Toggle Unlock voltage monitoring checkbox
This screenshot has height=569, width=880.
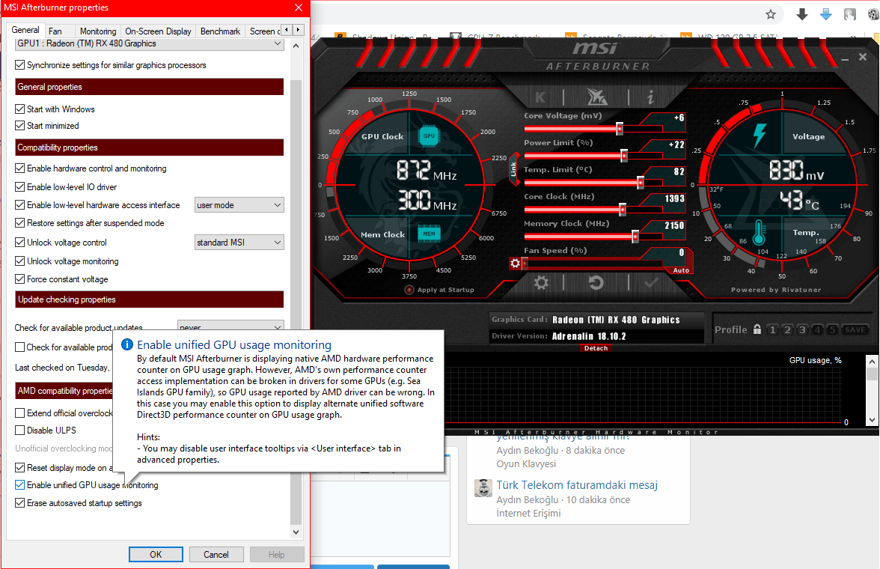coord(19,261)
